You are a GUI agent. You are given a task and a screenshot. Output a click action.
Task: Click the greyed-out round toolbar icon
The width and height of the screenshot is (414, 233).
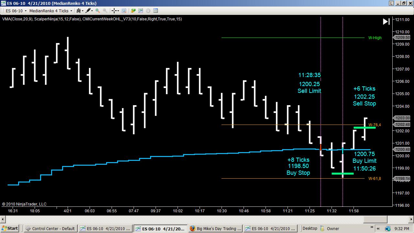click(148, 11)
